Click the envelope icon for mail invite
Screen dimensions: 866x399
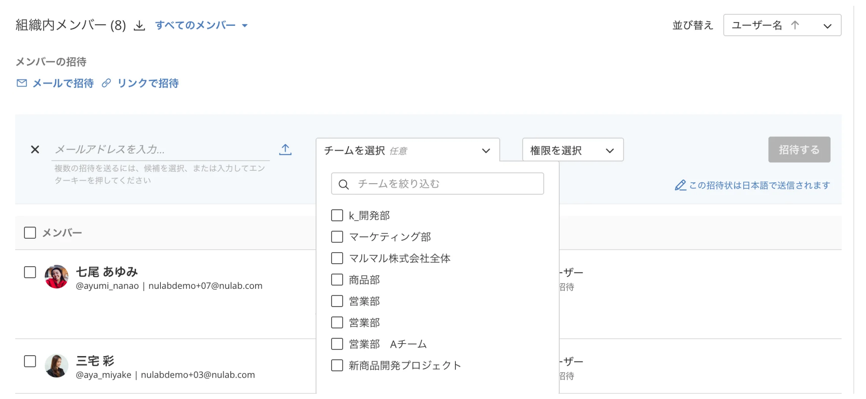point(22,83)
